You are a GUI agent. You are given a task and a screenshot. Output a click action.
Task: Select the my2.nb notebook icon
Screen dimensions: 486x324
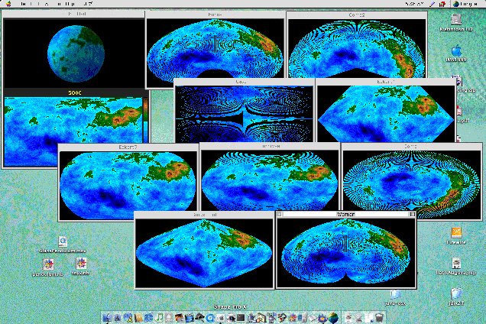80,267
